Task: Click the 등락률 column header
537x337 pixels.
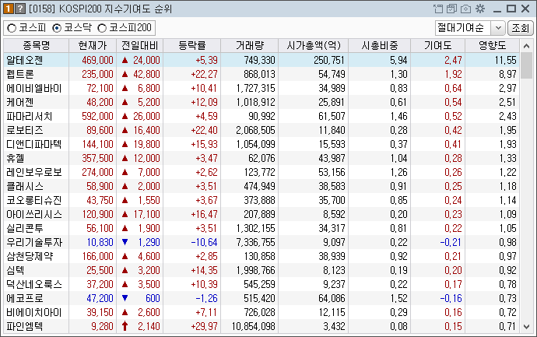Action: point(192,45)
